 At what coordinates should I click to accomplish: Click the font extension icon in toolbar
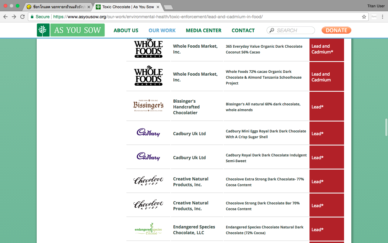tap(374, 17)
